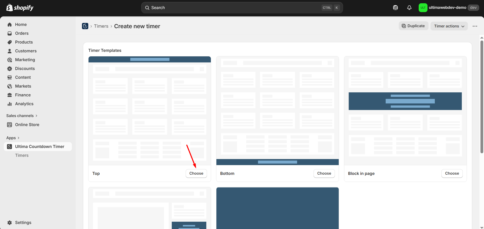
Task: Click the Products tag icon
Action: [x=10, y=42]
